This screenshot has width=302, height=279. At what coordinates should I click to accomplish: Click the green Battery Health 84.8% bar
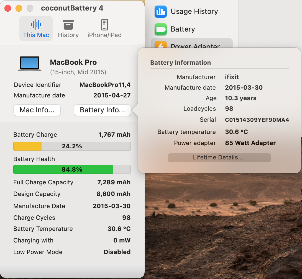[x=72, y=169]
